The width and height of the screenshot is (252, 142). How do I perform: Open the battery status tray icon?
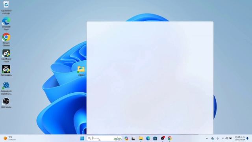pyautogui.click(x=231, y=138)
